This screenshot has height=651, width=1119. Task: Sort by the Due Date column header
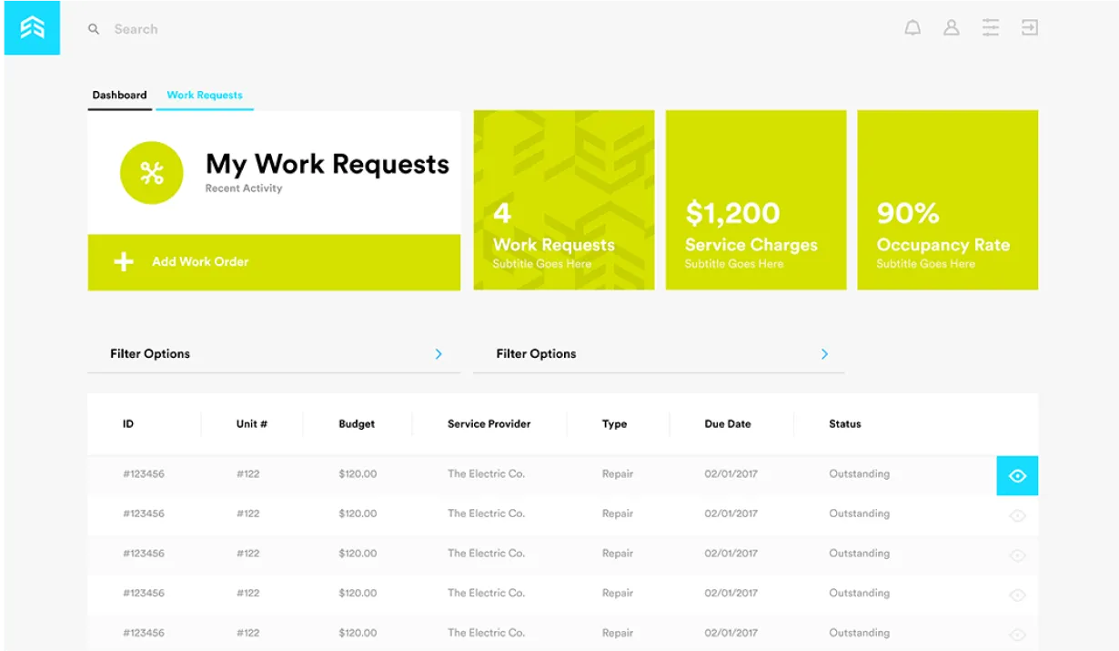[x=728, y=424]
